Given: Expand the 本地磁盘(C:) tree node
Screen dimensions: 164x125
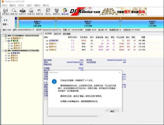Looking at the screenshot, I should pos(6,38).
